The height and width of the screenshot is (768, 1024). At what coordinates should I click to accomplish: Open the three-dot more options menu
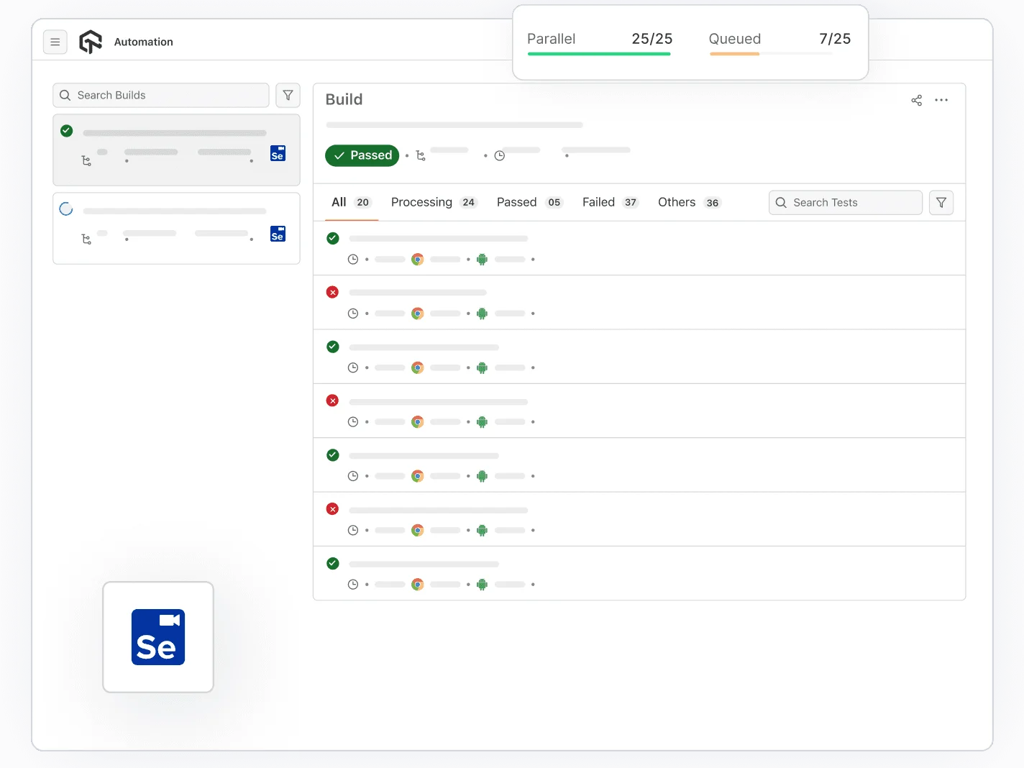941,100
